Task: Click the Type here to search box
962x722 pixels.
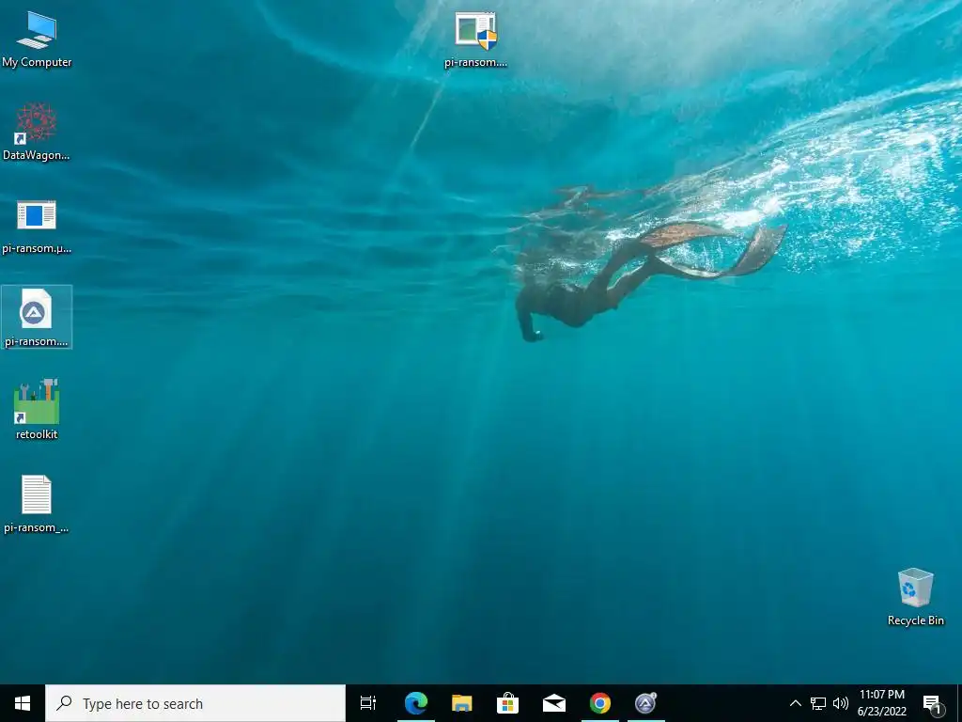Action: tap(195, 703)
